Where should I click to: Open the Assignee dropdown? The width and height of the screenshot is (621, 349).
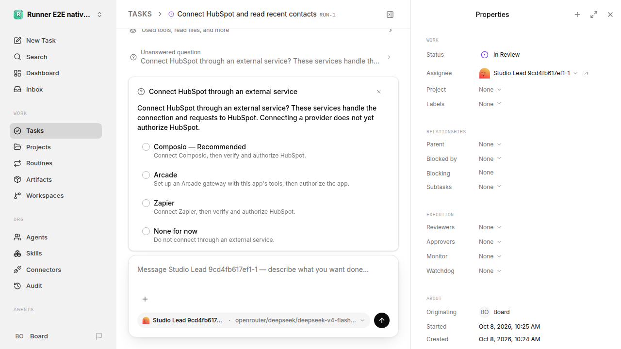pyautogui.click(x=528, y=73)
